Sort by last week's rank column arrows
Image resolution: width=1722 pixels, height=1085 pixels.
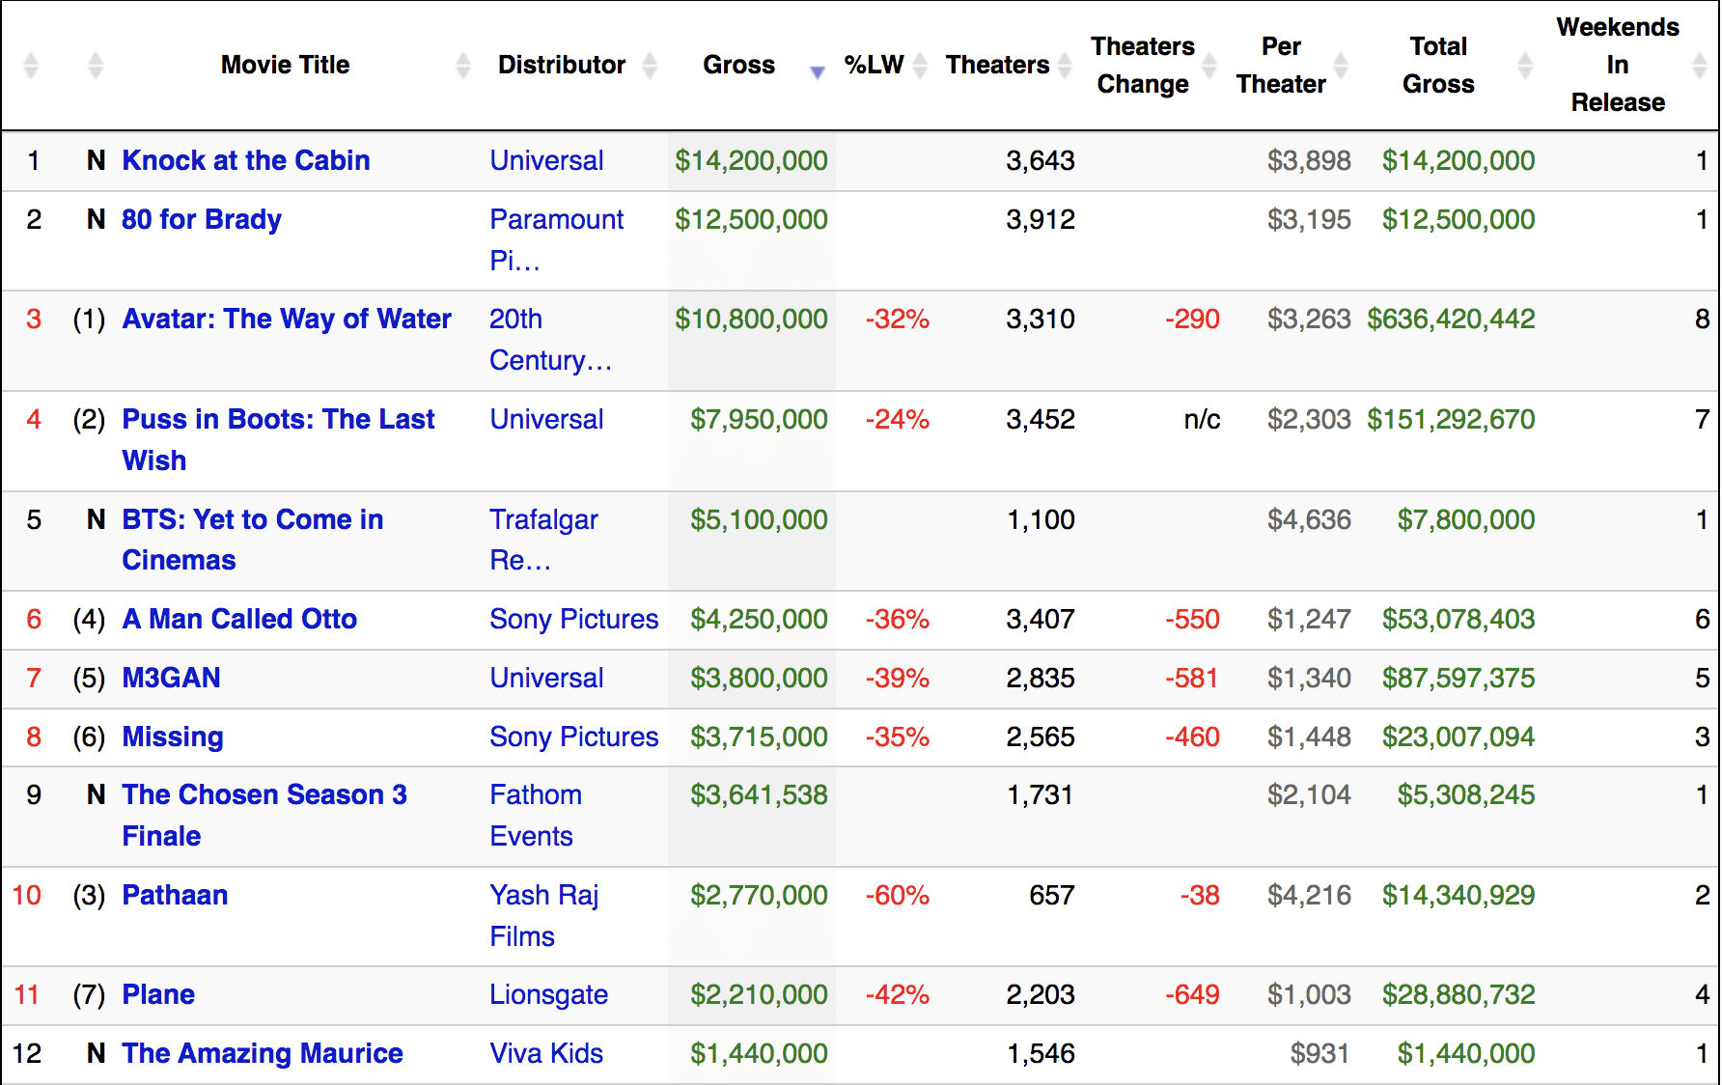click(95, 66)
